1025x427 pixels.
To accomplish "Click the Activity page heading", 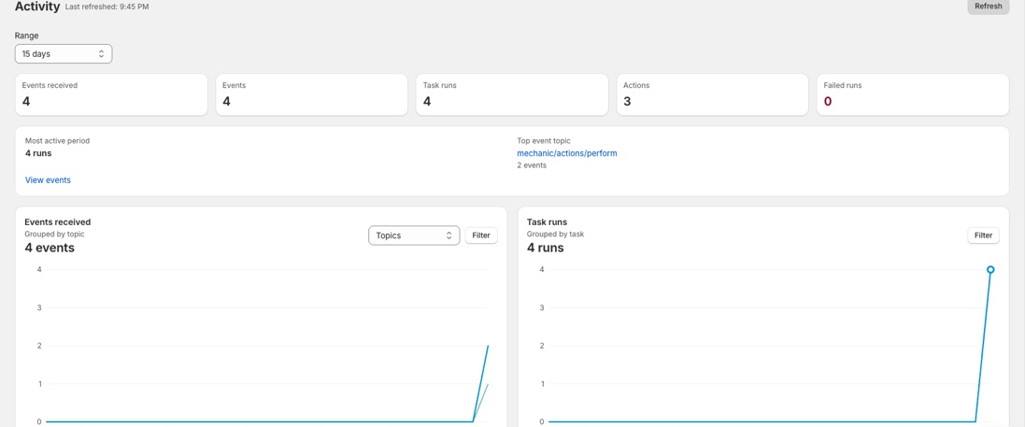I will pos(37,7).
